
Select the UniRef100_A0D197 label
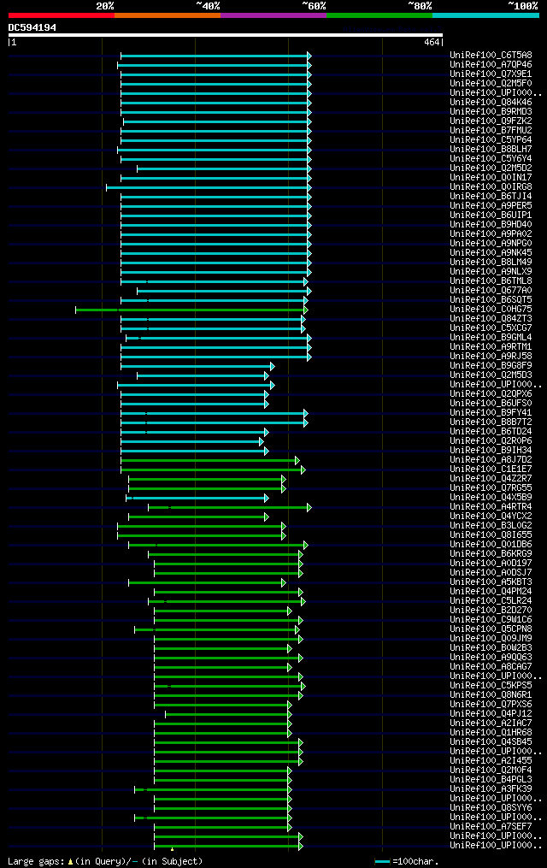coord(491,564)
